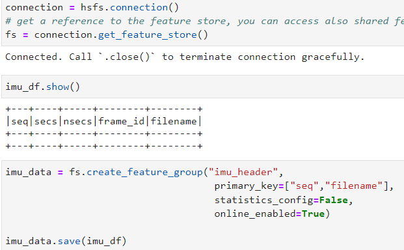The image size is (404, 250).
Task: Click the 'frame_id' column header in output
Action: pos(122,121)
